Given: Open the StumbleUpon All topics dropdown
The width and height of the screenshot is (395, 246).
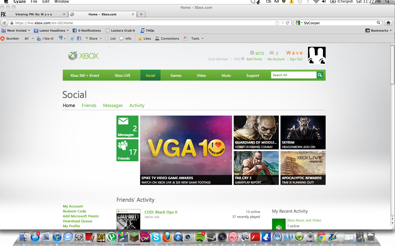Looking at the screenshot, I should point(29,39).
